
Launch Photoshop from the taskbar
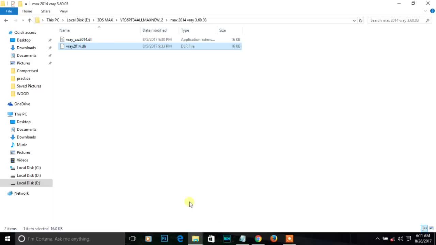(164, 239)
